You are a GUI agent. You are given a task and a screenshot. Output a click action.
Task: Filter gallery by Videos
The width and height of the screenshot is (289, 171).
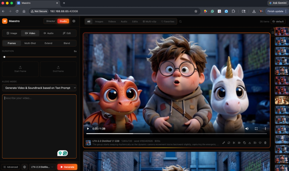point(112,22)
